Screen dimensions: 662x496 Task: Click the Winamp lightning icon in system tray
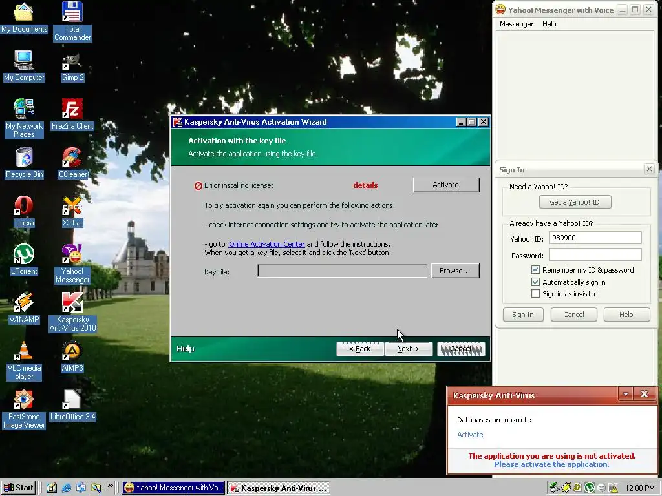(x=566, y=488)
